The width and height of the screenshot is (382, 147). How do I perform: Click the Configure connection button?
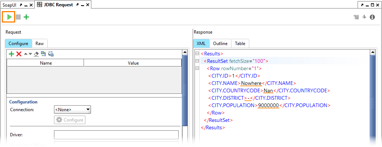pyautogui.click(x=70, y=120)
